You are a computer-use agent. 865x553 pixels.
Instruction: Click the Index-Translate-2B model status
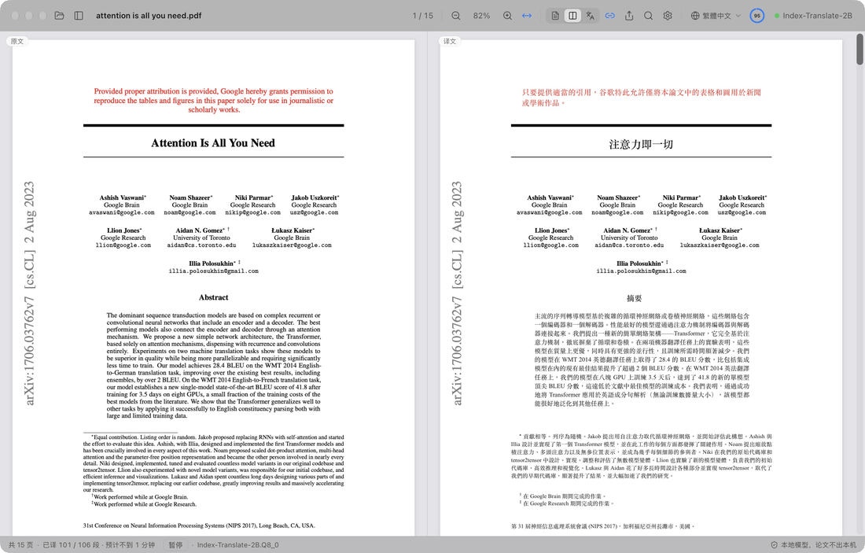[813, 16]
